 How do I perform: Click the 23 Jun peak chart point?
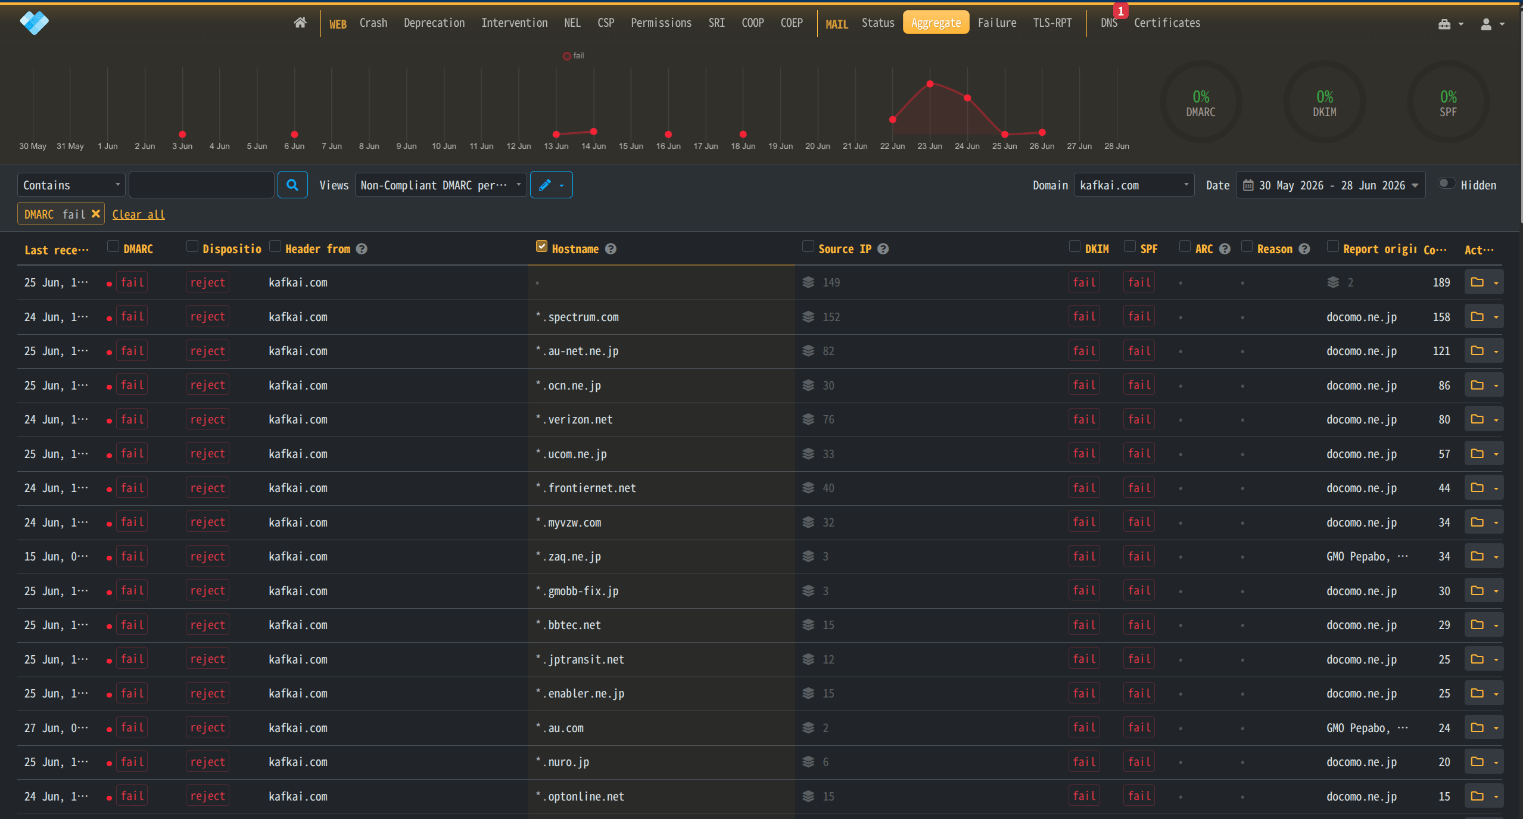pos(930,84)
